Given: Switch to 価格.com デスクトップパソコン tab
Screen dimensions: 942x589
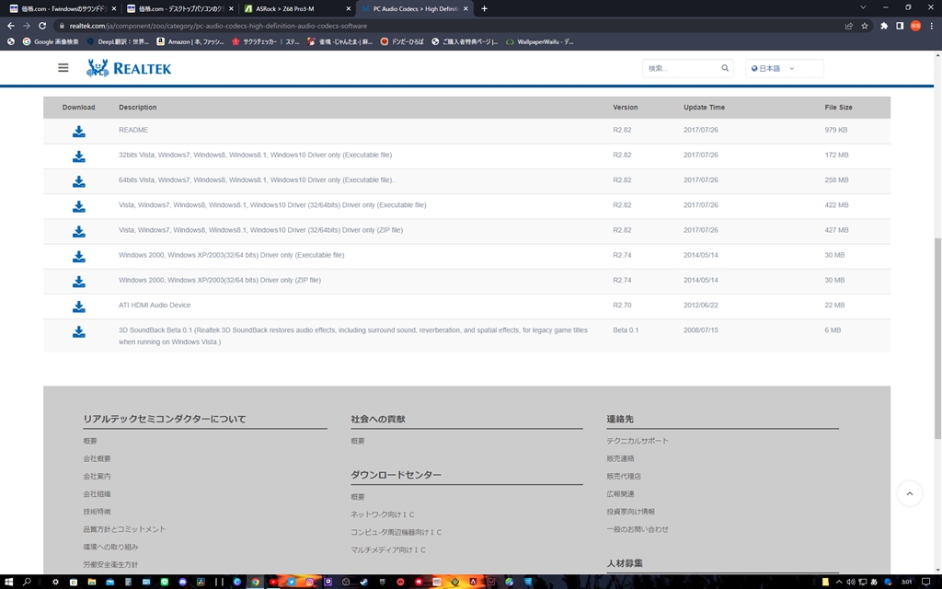Looking at the screenshot, I should (x=179, y=8).
